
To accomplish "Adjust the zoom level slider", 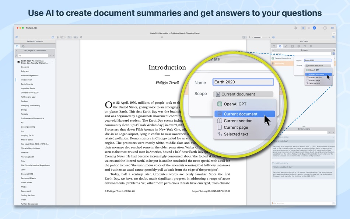I will pyautogui.click(x=261, y=37).
